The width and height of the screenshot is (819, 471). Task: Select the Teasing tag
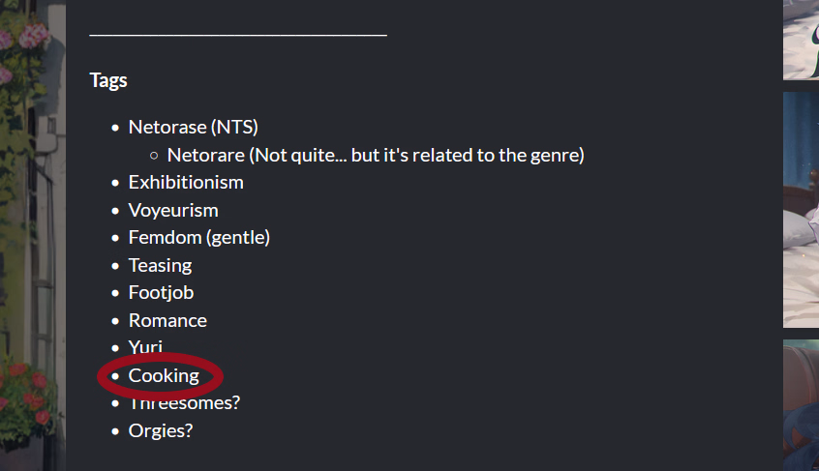coord(161,266)
